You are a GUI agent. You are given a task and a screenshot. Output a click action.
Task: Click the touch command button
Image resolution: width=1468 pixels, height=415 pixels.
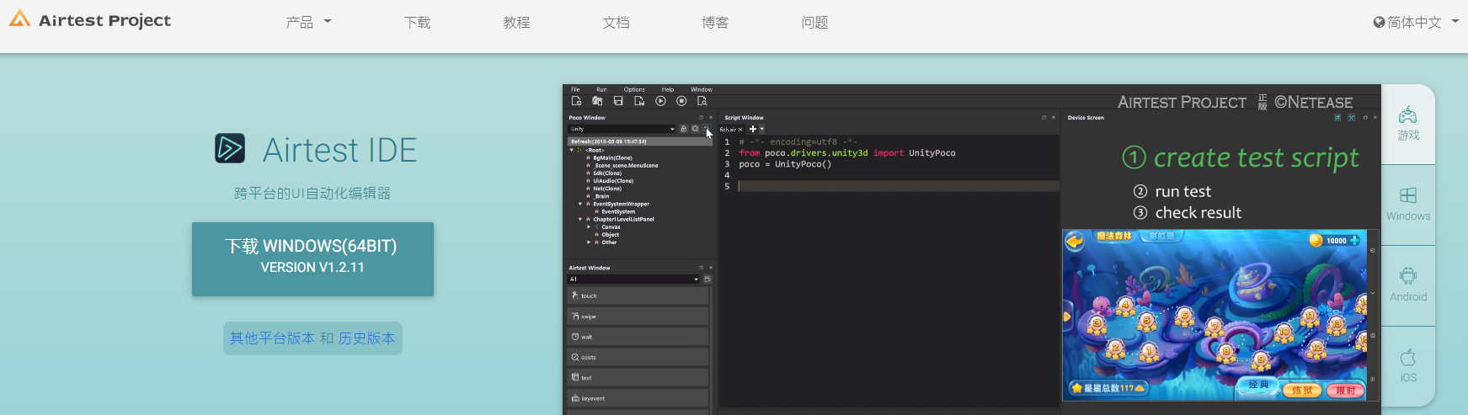638,295
